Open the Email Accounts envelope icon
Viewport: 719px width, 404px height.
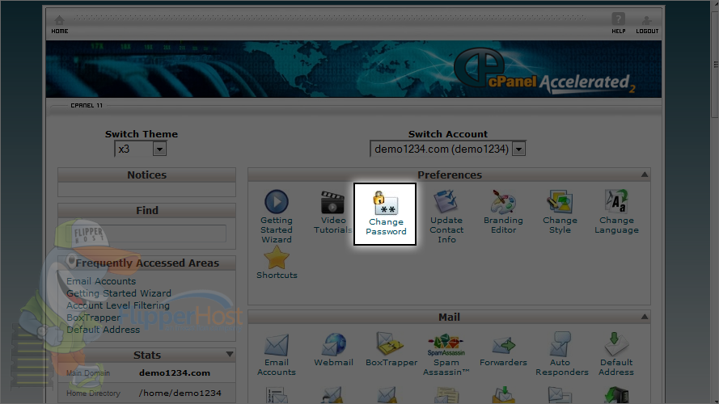[277, 345]
